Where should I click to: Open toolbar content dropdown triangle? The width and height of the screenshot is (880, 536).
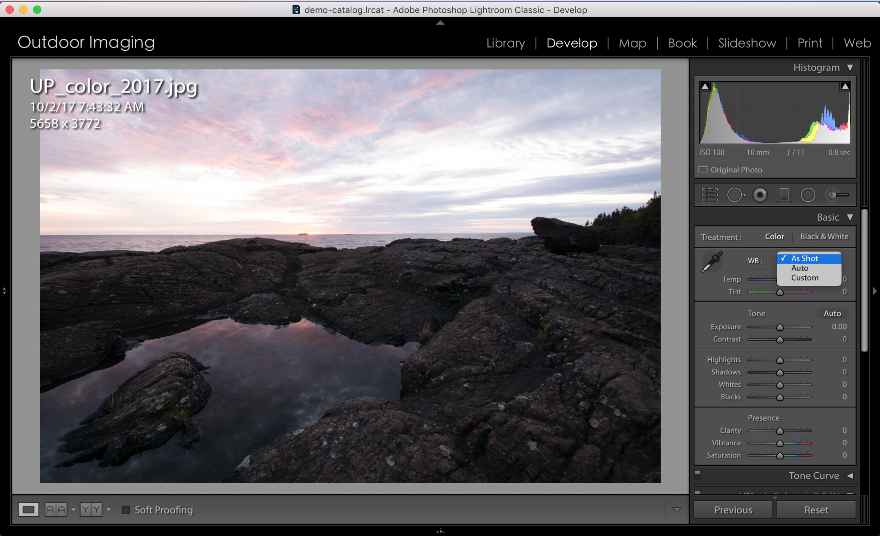click(677, 510)
